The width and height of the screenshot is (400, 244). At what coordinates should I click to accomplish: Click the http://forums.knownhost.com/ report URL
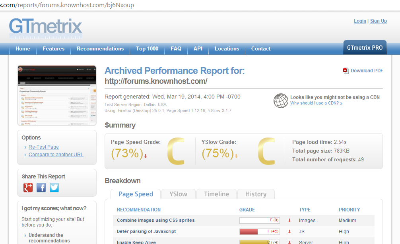(156, 81)
